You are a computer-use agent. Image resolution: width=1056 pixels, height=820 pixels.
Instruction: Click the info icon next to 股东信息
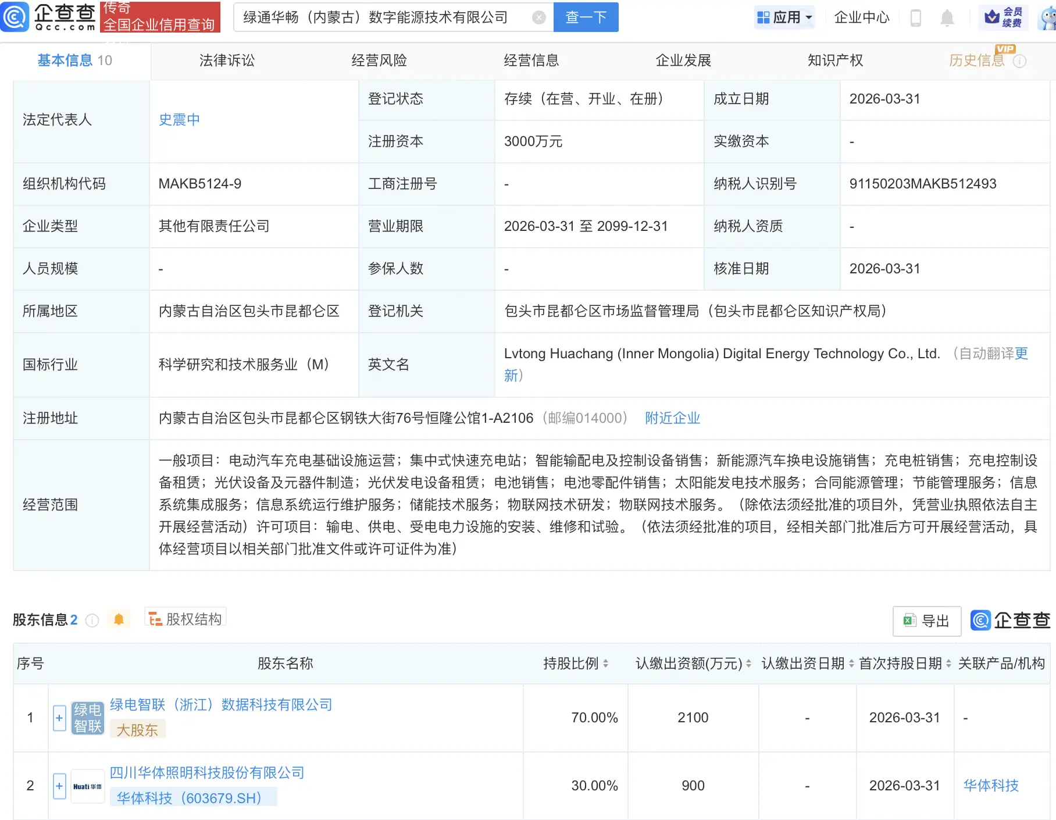(92, 620)
